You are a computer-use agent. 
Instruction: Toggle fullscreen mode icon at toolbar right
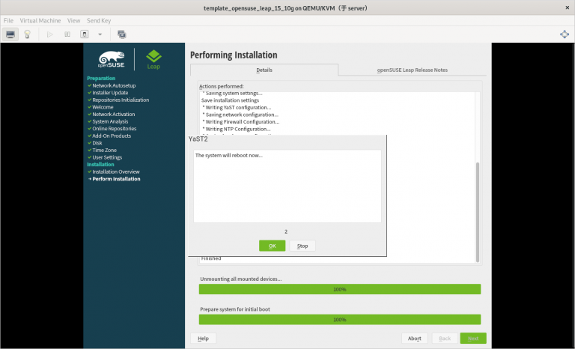[x=565, y=34]
